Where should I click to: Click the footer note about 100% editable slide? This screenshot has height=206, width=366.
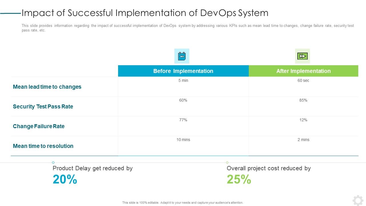point(183,203)
